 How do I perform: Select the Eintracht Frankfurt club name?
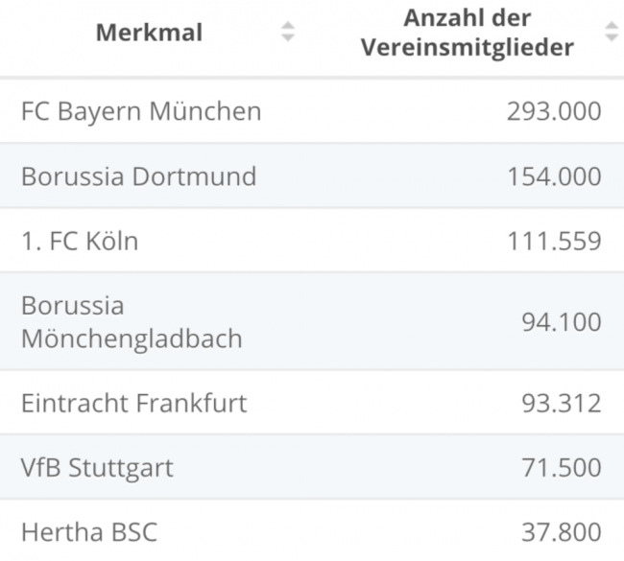tap(133, 403)
